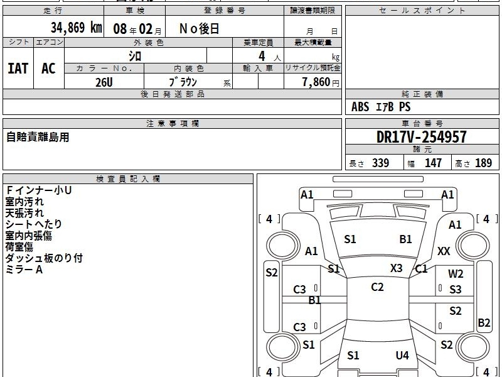Select the リサイクル預託金 header

pyautogui.click(x=312, y=68)
